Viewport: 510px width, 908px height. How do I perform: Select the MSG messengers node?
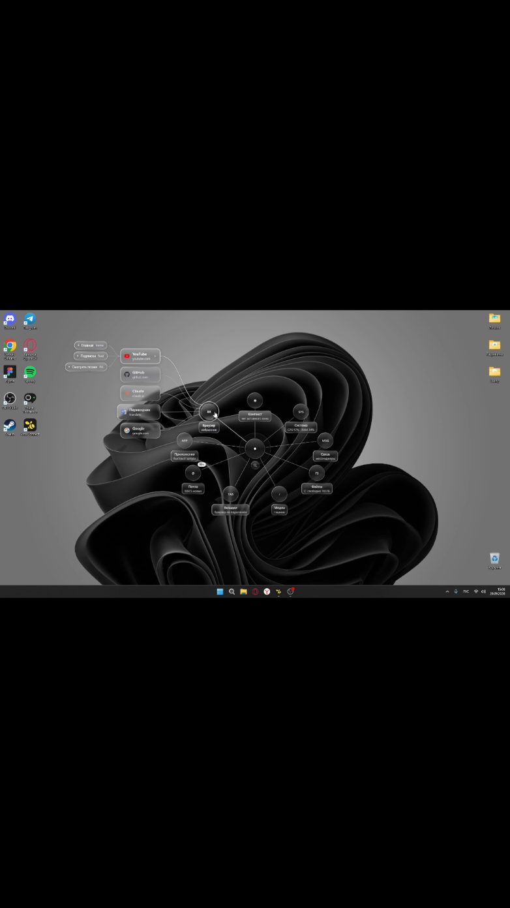coord(325,441)
